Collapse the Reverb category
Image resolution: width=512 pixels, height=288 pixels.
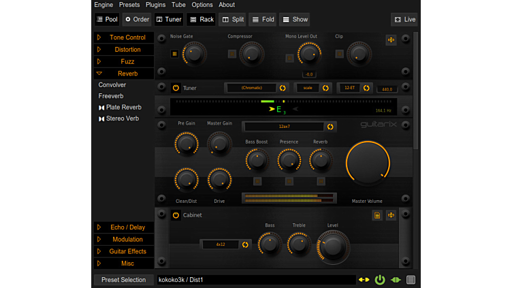[99, 74]
